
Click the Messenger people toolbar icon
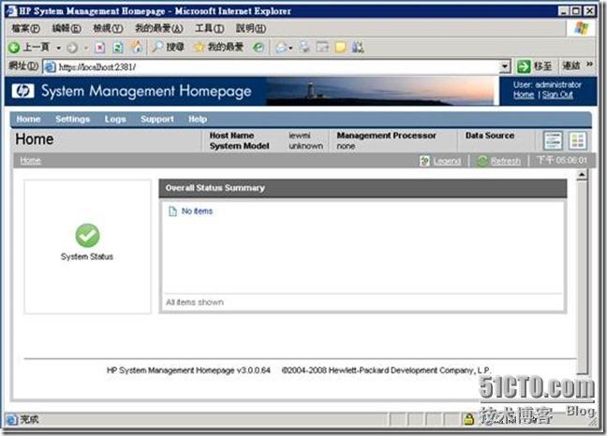point(358,47)
